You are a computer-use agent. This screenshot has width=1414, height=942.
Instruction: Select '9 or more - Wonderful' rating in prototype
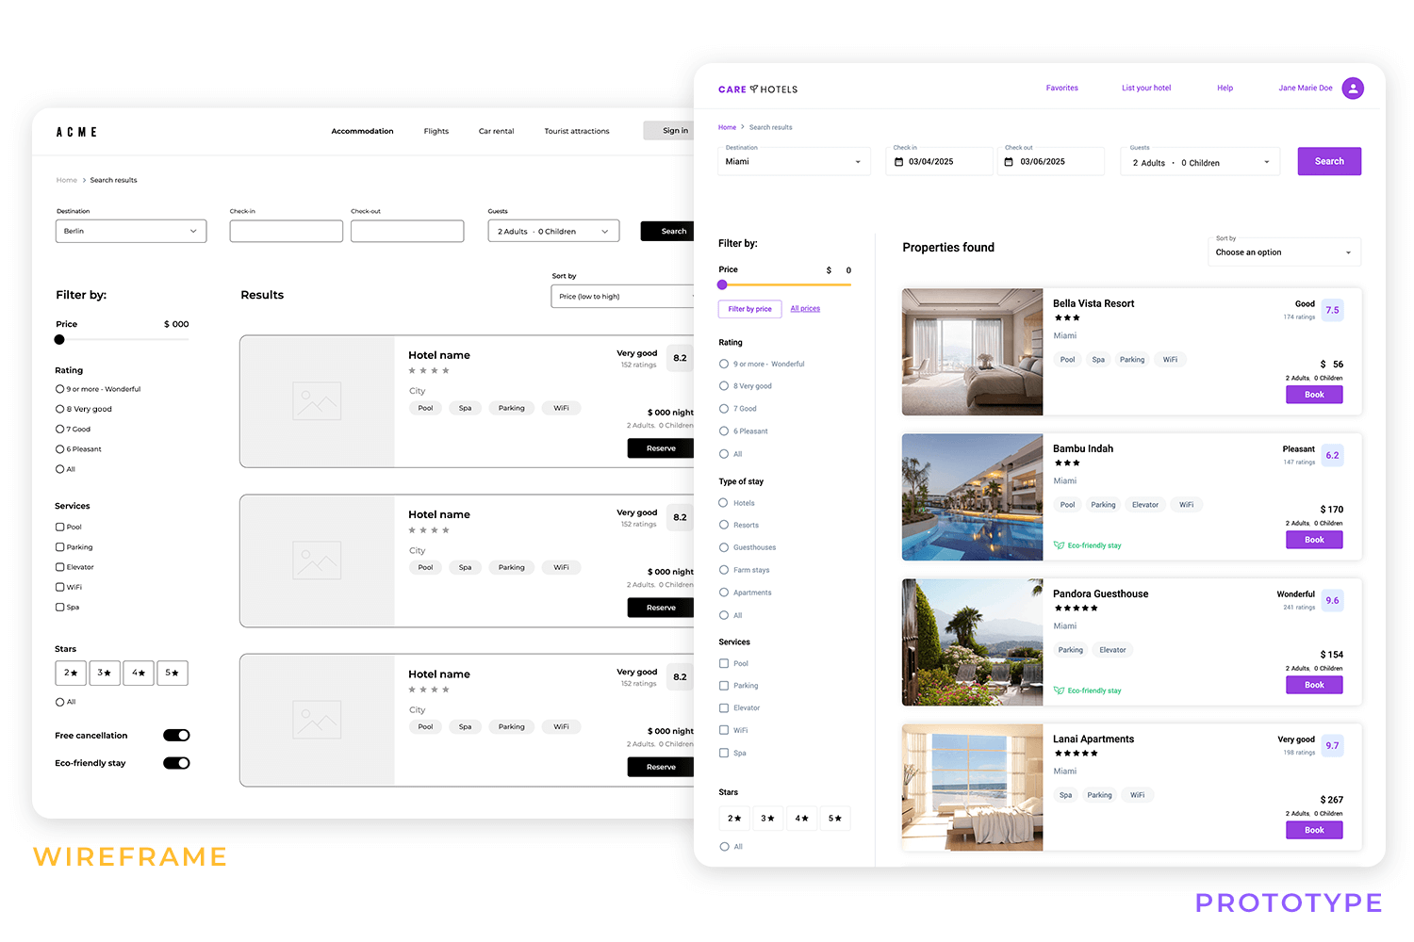724,364
